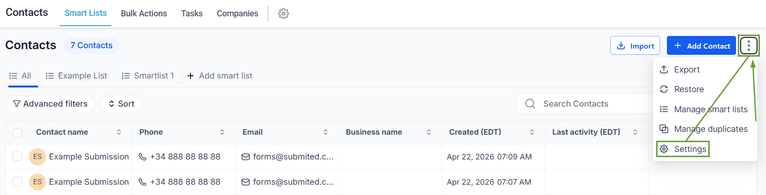This screenshot has width=766, height=195.
Task: Click the phone icon in the first contact row
Action: [x=143, y=157]
